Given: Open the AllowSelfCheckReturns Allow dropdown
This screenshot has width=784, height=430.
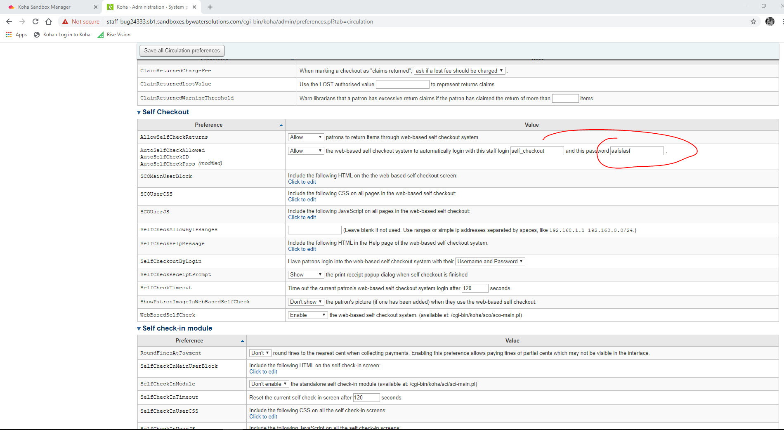Looking at the screenshot, I should pos(305,137).
